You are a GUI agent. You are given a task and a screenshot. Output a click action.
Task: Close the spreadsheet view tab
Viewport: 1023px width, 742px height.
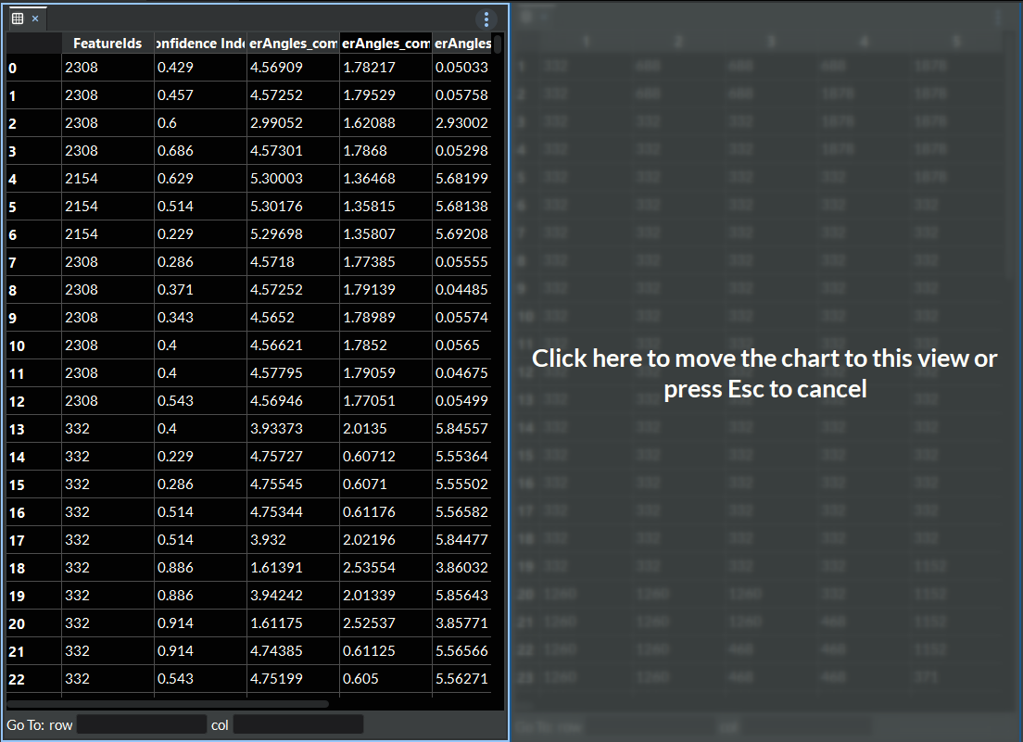35,19
